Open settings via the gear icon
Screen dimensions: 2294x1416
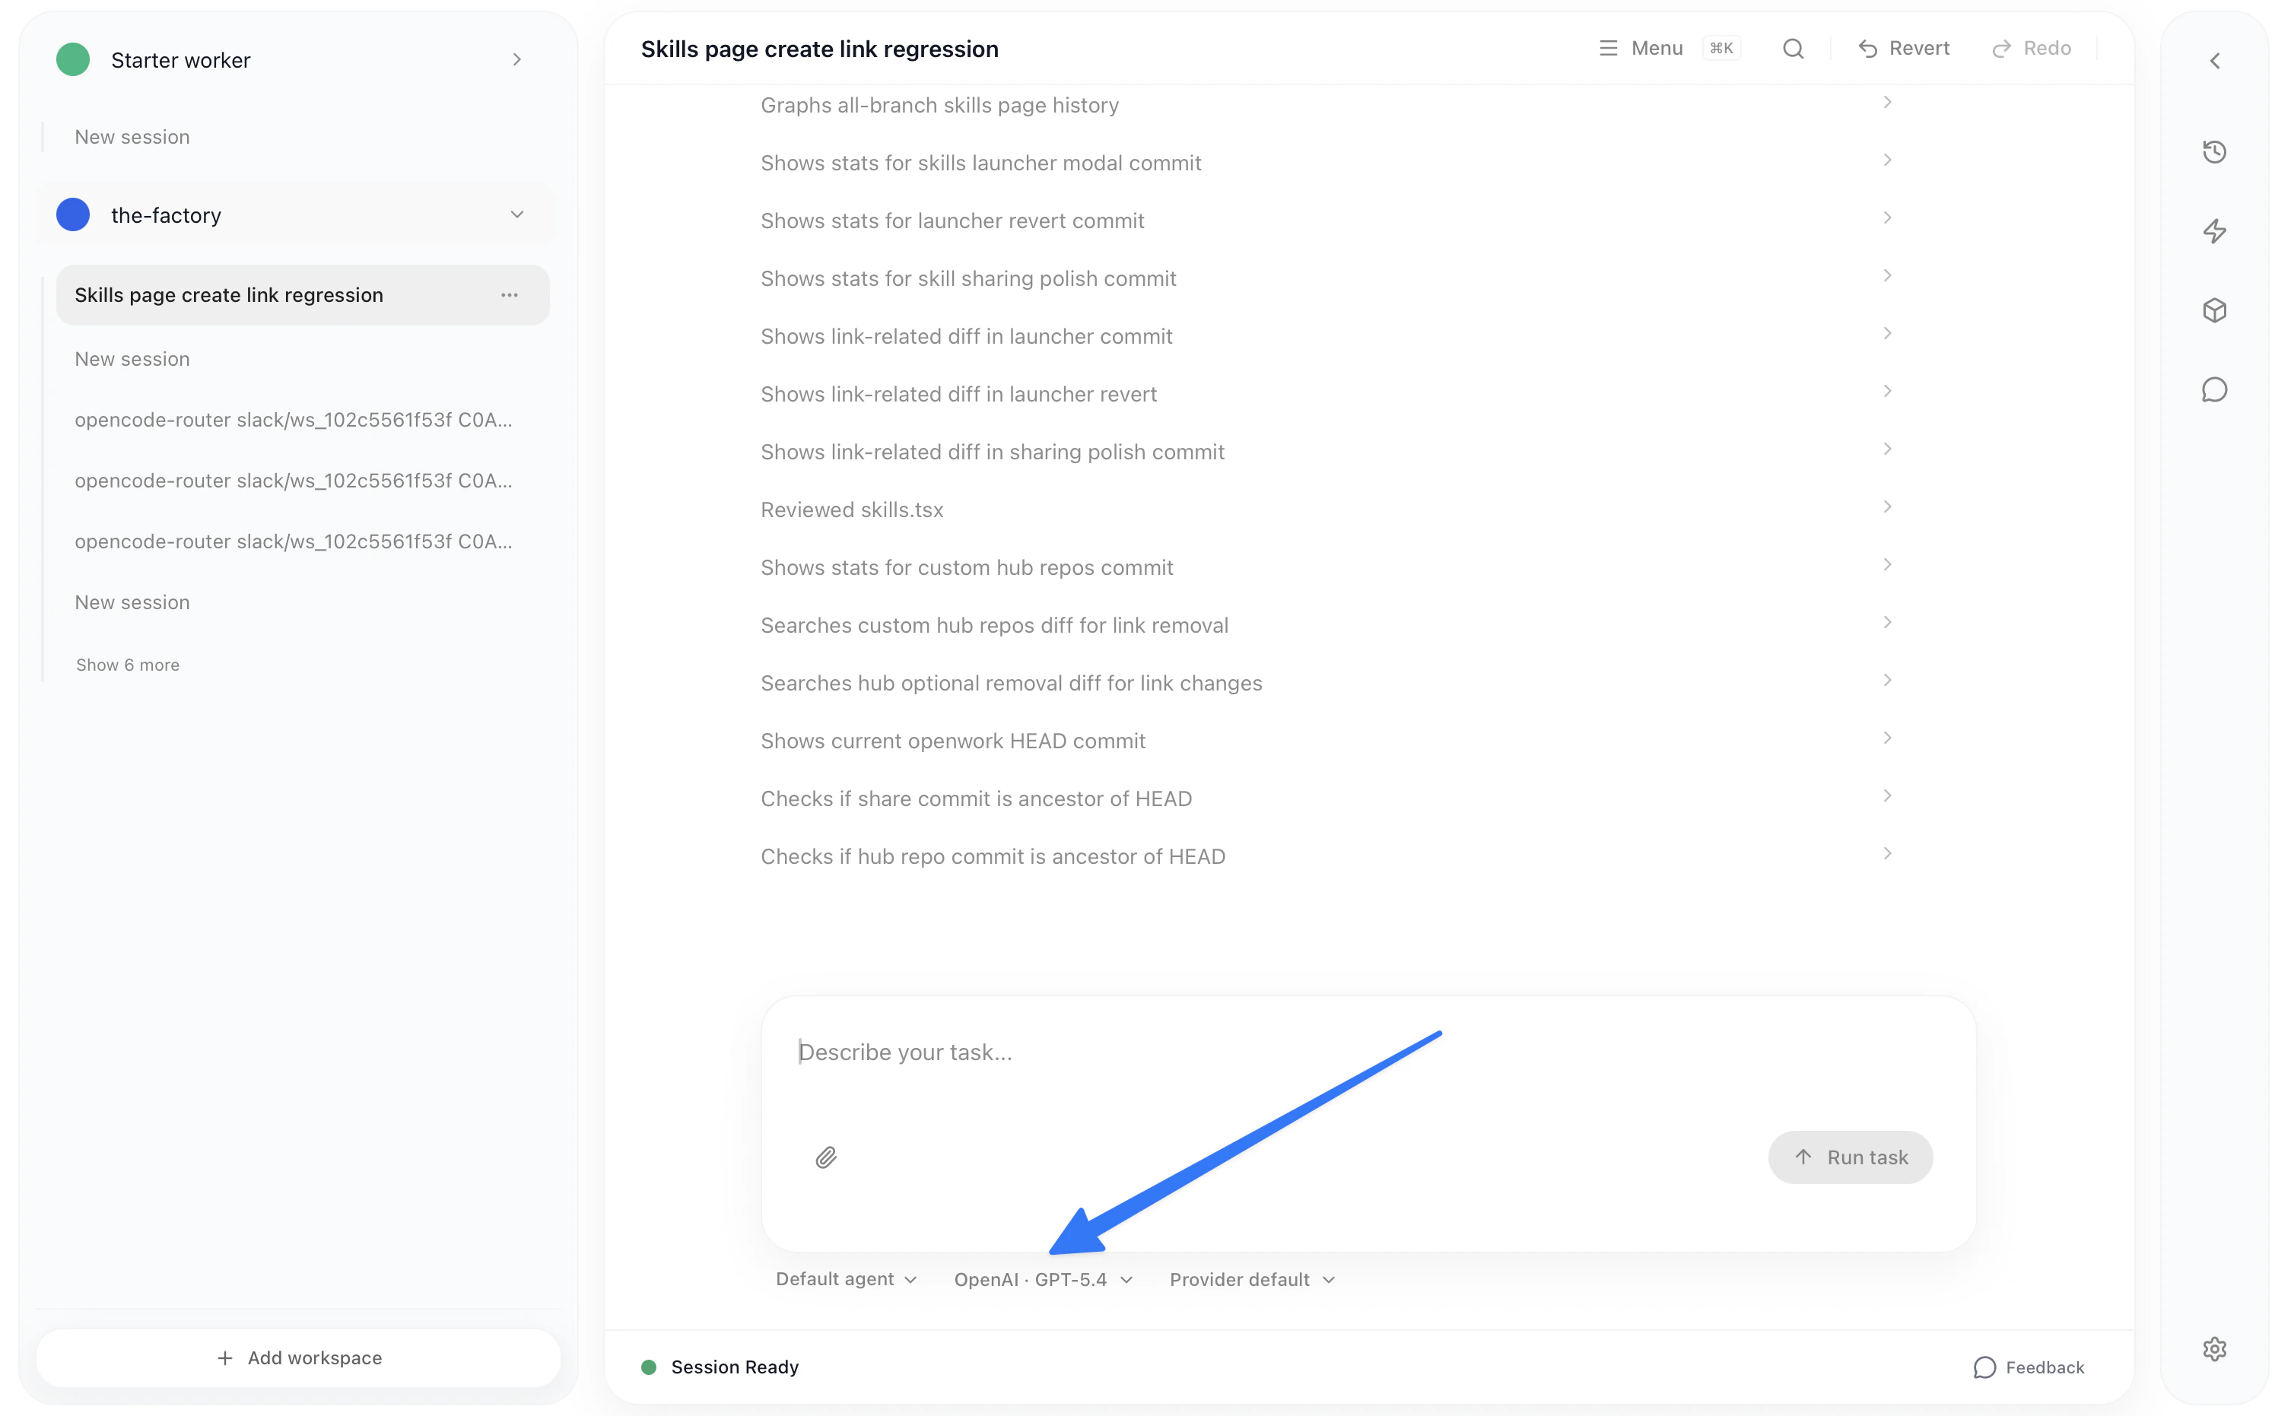tap(2216, 1348)
